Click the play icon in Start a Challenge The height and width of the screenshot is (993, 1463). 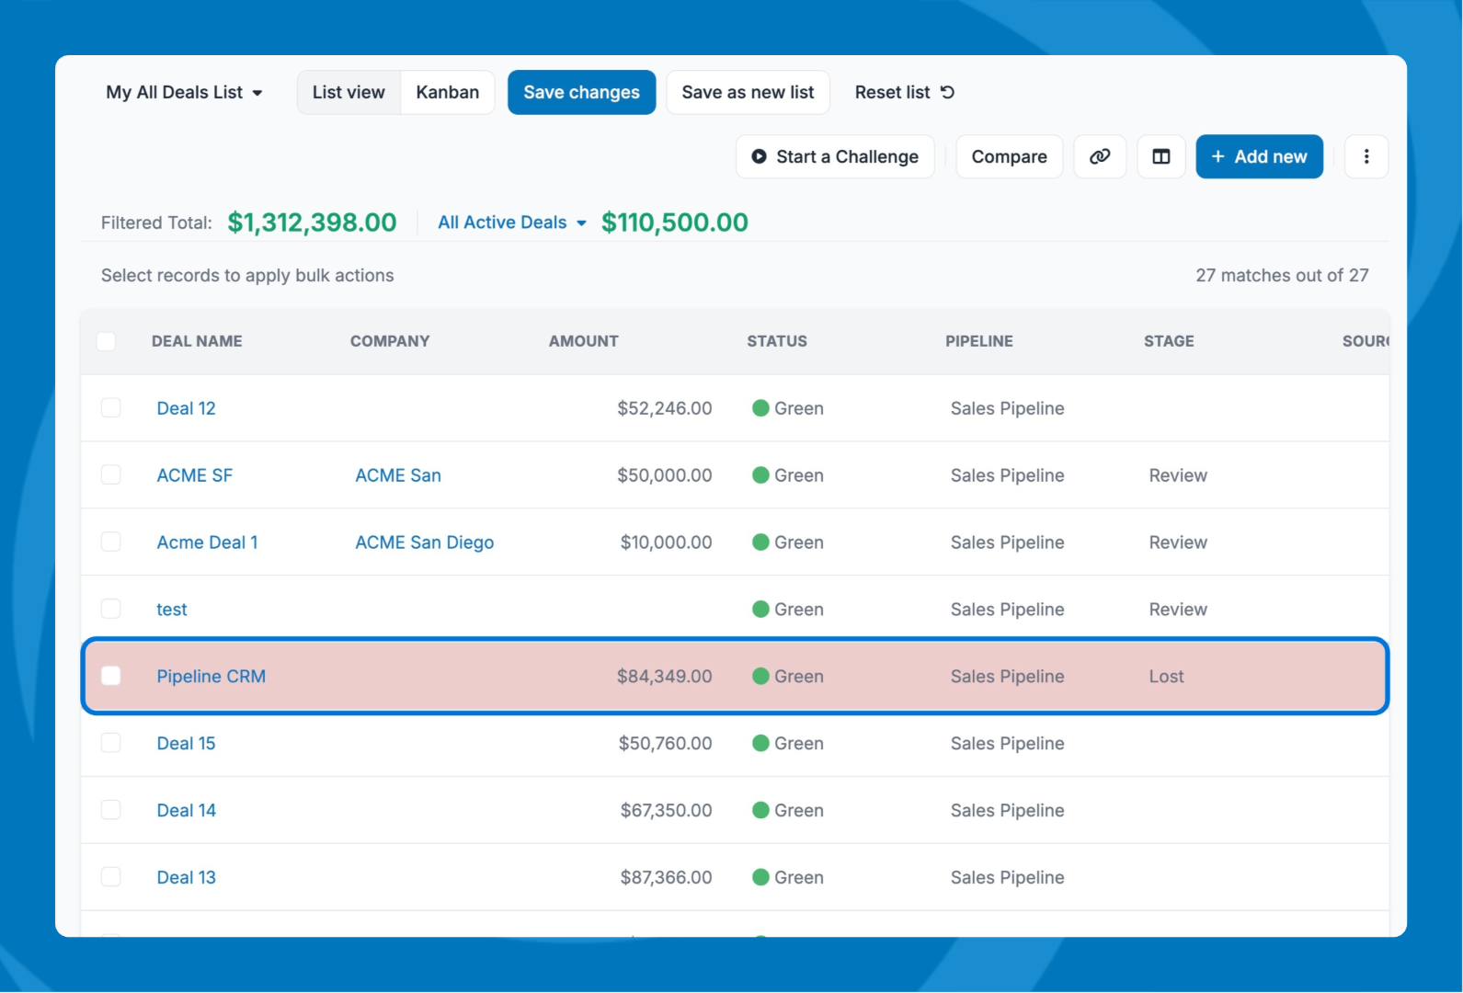pos(759,156)
